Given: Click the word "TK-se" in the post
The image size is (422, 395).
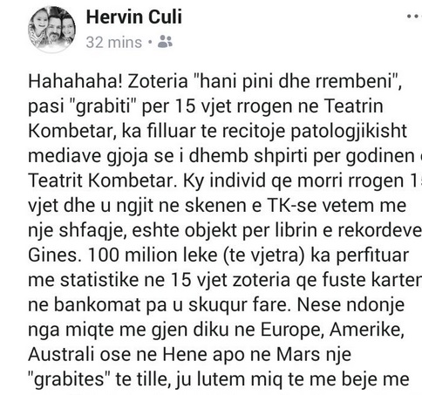Looking at the screenshot, I should coord(291,206).
